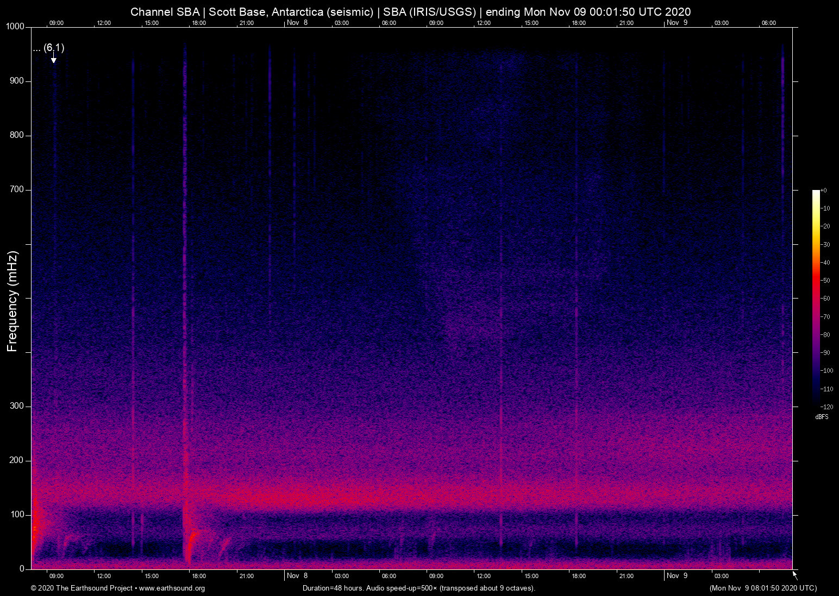Viewport: 839px width, 596px height.
Task: Click the arrow pointer at the bottom-right corner of the plot
Action: 794,575
